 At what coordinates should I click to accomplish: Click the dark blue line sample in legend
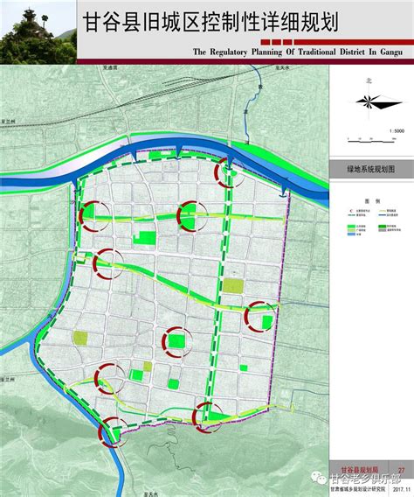[x=382, y=215]
